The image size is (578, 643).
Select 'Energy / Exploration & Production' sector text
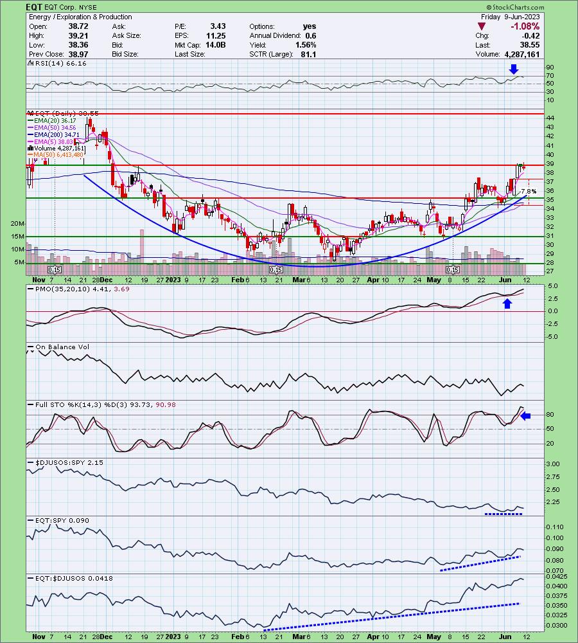pyautogui.click(x=80, y=17)
